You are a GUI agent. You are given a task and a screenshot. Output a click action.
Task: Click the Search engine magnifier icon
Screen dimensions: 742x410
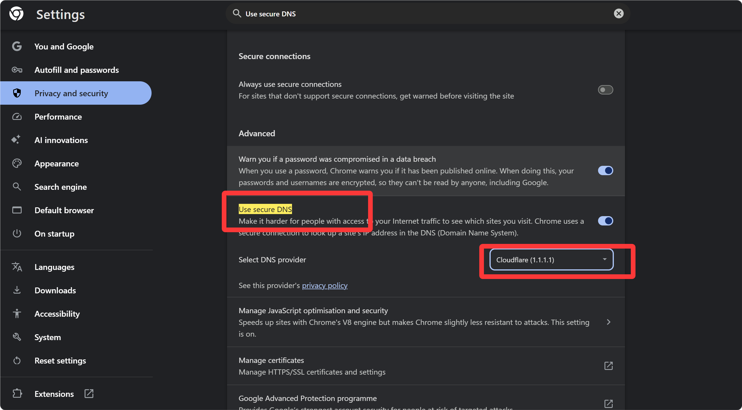coord(17,187)
